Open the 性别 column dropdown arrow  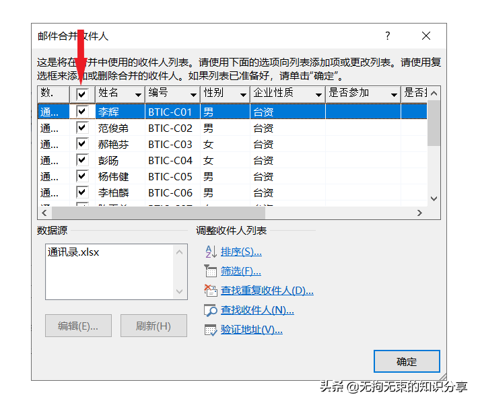pyautogui.click(x=243, y=95)
